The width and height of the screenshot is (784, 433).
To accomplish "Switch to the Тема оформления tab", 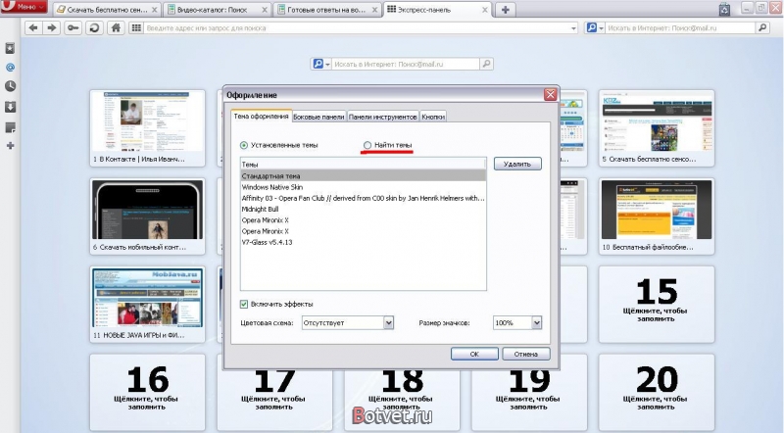I will (x=261, y=116).
